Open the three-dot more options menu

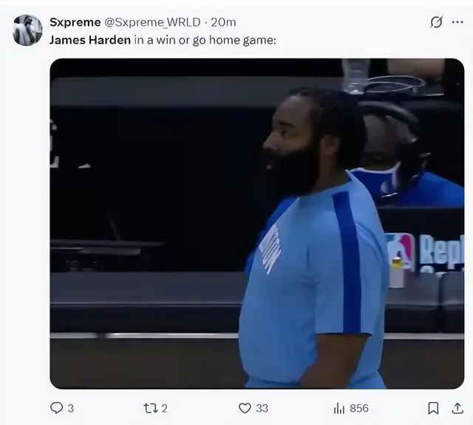pyautogui.click(x=457, y=22)
